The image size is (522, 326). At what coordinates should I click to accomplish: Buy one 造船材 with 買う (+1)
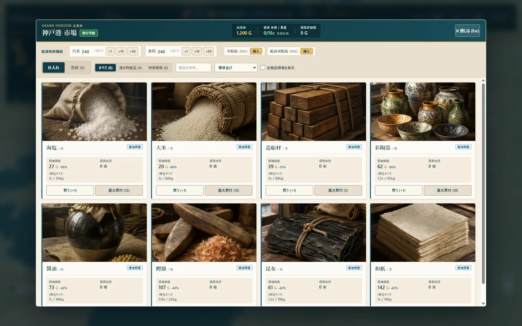pos(289,190)
